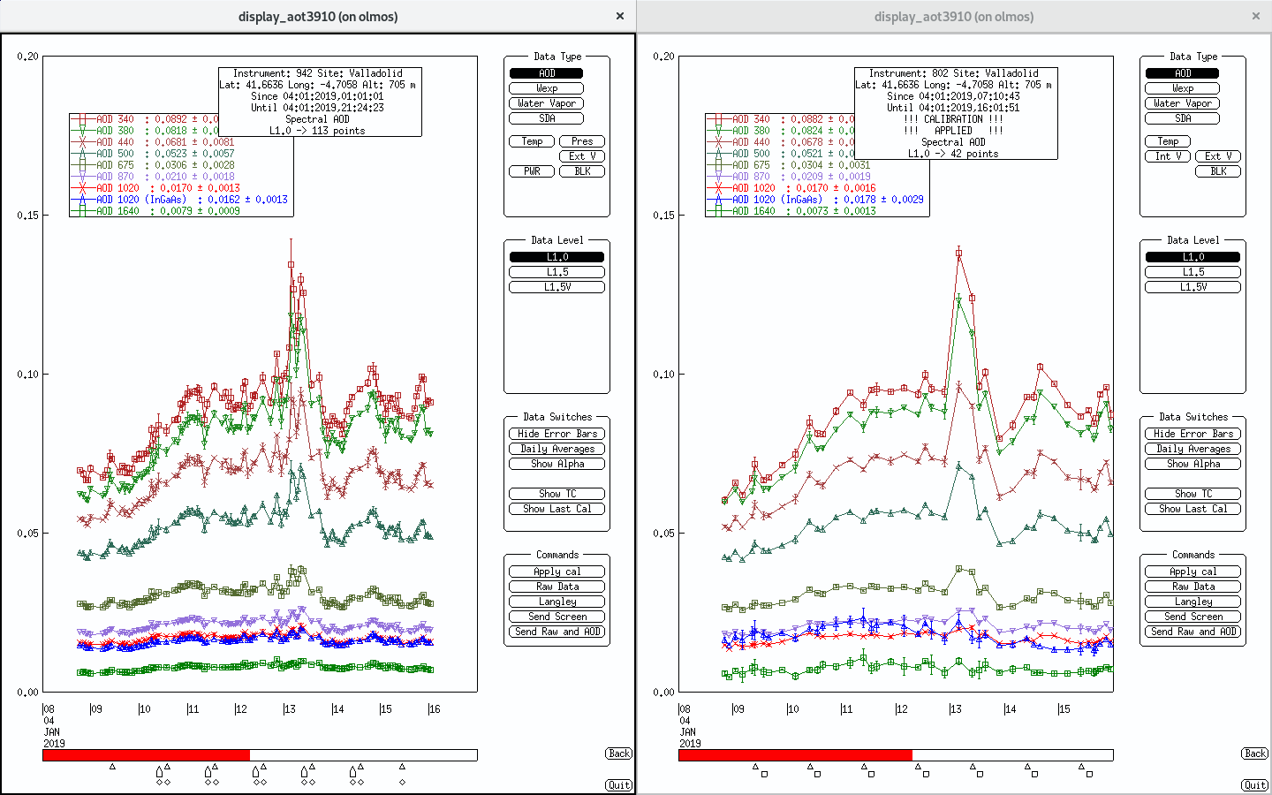Toggle Show TC in left window
Image resolution: width=1272 pixels, height=795 pixels.
[x=556, y=494]
